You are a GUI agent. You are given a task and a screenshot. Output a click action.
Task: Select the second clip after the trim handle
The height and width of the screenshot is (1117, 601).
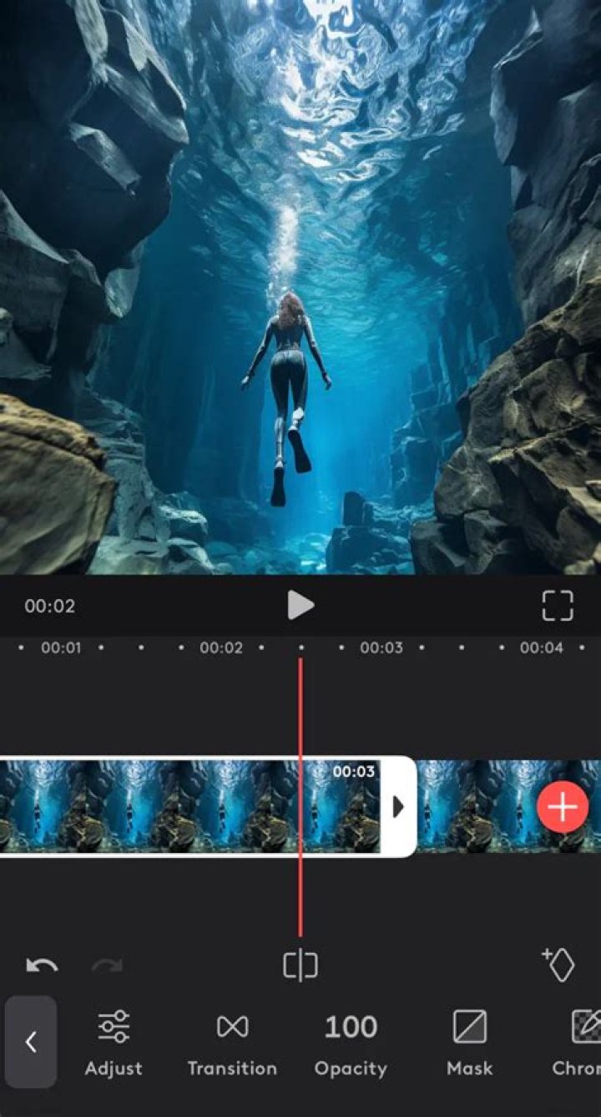476,806
